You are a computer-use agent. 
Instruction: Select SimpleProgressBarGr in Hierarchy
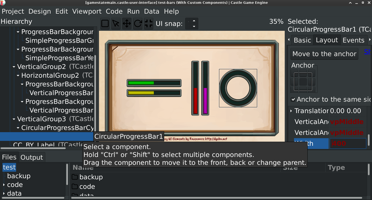click(59, 41)
